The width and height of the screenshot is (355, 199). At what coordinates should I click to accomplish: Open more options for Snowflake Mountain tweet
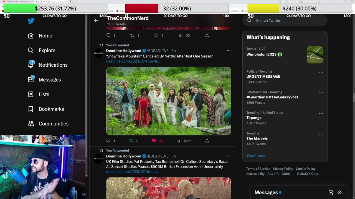click(x=229, y=51)
